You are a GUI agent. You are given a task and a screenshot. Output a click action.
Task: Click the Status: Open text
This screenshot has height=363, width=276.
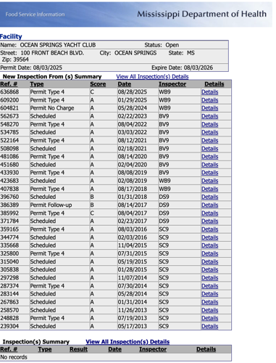coord(162,45)
